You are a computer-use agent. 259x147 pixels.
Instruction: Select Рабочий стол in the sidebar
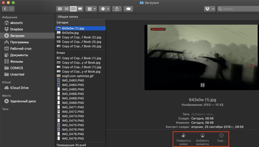click(21, 49)
